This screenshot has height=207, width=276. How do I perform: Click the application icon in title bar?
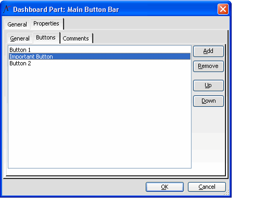pos(7,9)
